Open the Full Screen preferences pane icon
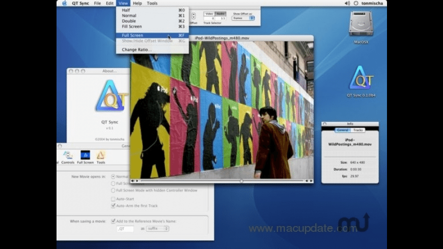This screenshot has width=443, height=249. pos(85,157)
